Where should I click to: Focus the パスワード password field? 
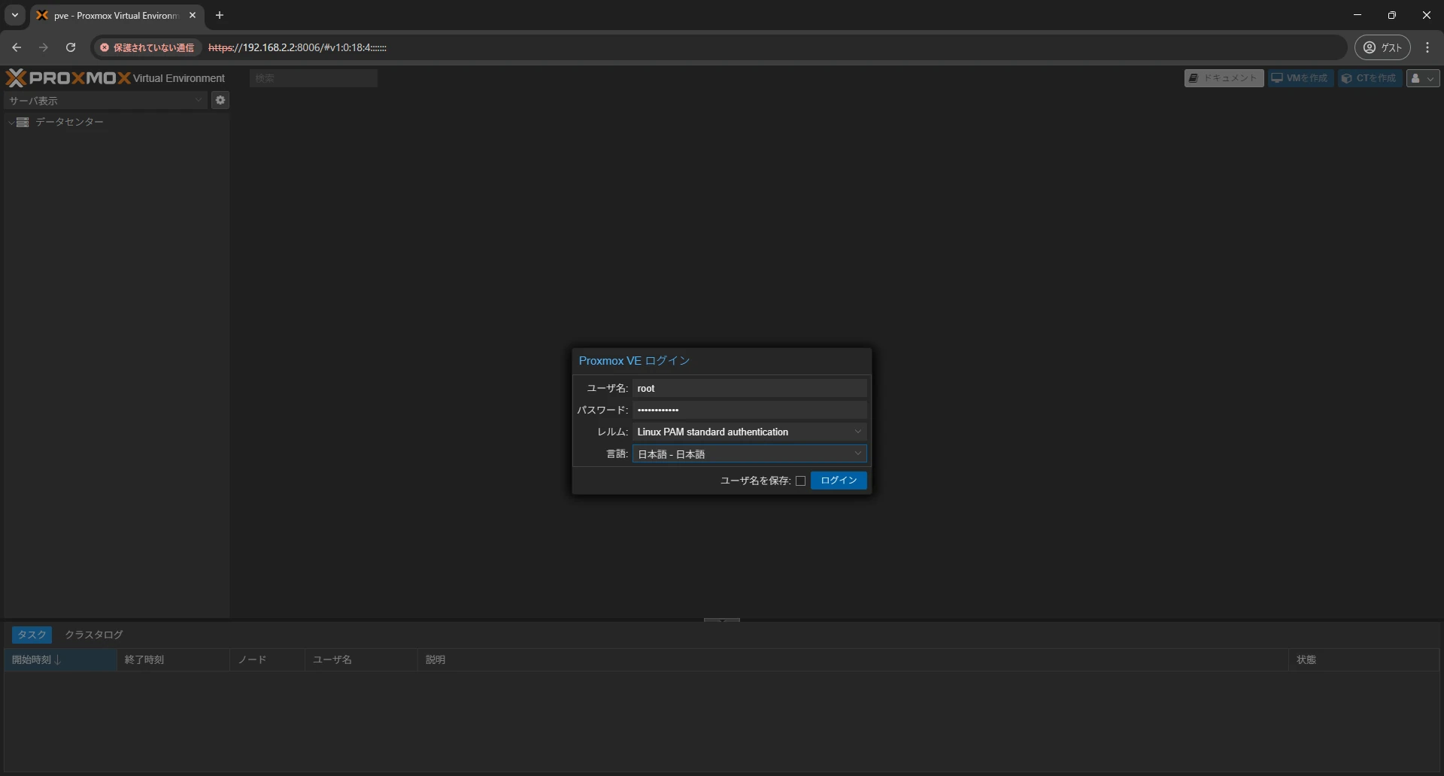[x=750, y=410]
